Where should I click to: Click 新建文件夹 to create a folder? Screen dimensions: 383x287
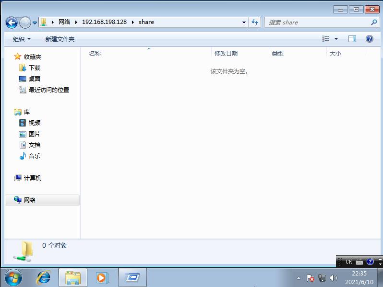pos(60,39)
